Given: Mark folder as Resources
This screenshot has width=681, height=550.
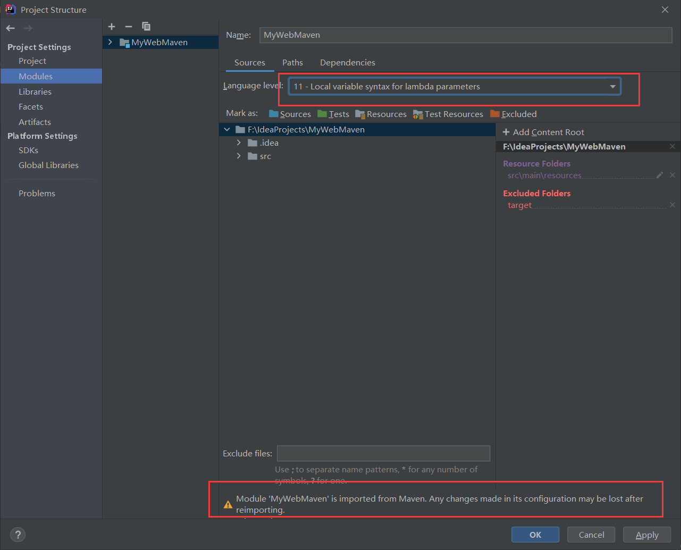Looking at the screenshot, I should (381, 114).
